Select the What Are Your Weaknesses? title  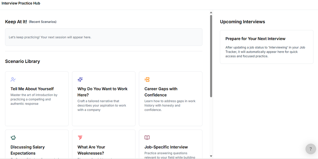(91, 150)
